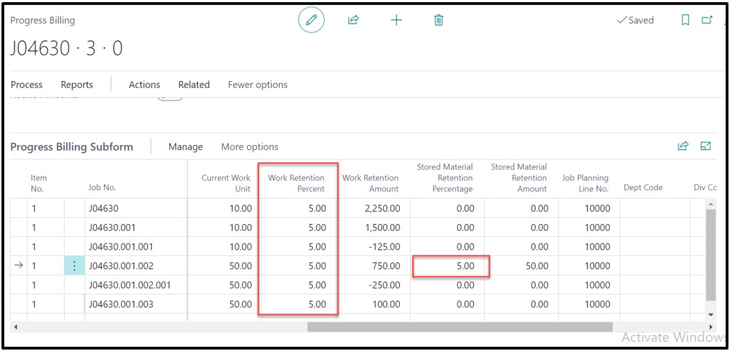The height and width of the screenshot is (351, 732).
Task: Open row options for J04630.001.002
Action: [74, 266]
